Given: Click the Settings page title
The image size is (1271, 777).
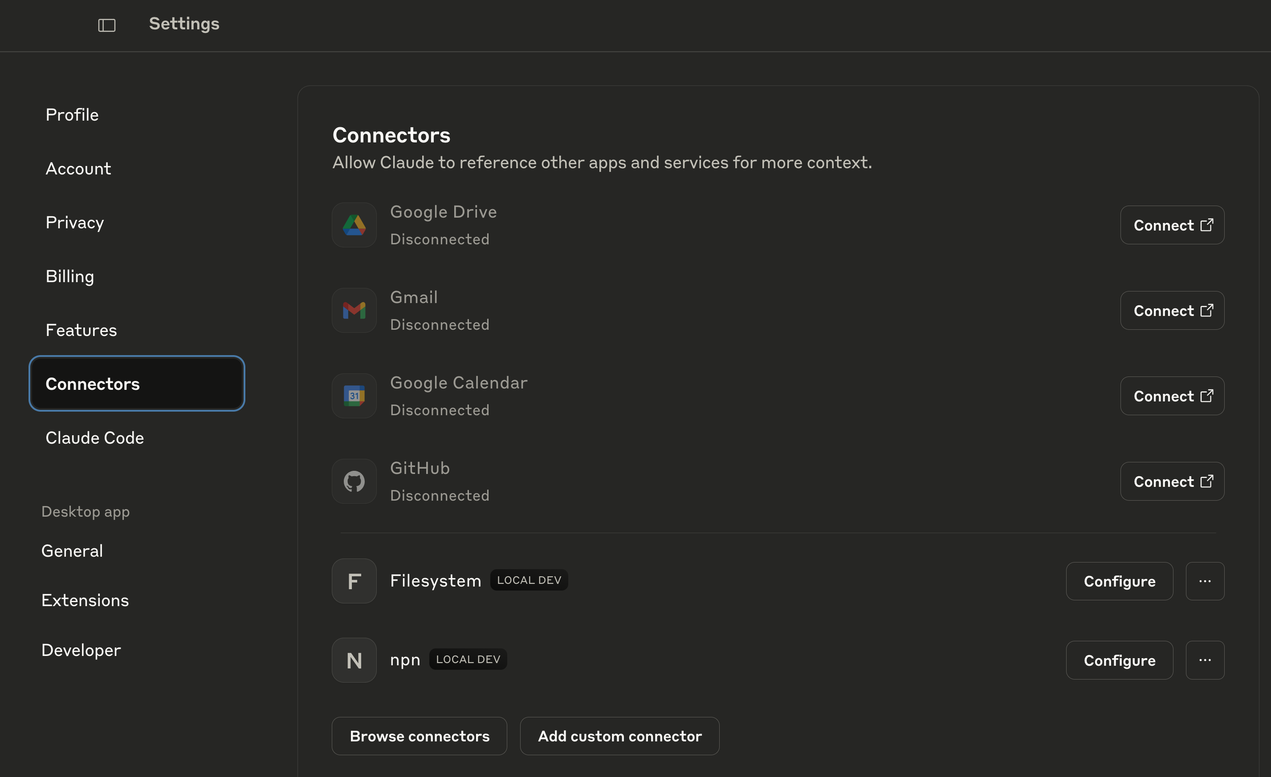Looking at the screenshot, I should point(184,24).
